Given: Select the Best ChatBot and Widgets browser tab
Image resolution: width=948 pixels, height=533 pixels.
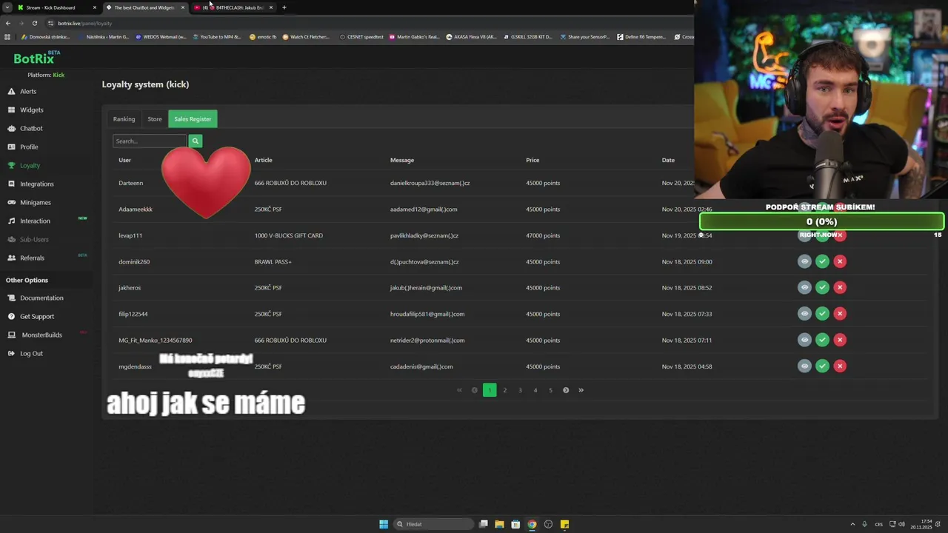Looking at the screenshot, I should [x=145, y=7].
